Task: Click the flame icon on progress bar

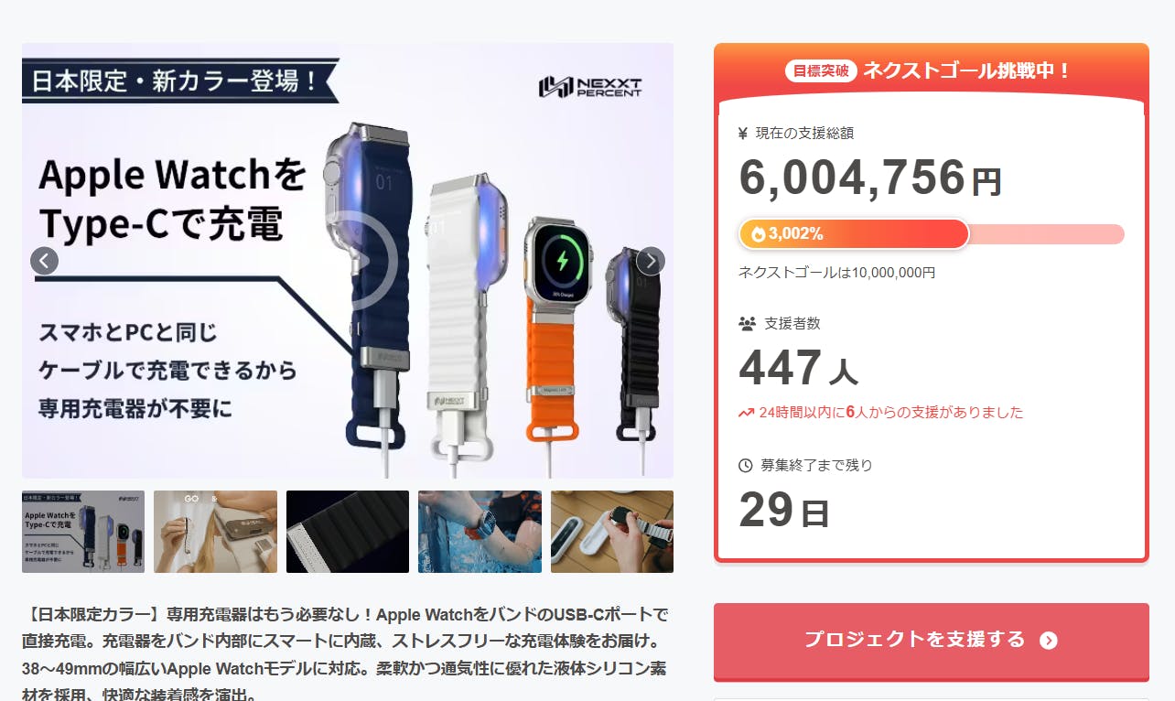Action: click(758, 234)
